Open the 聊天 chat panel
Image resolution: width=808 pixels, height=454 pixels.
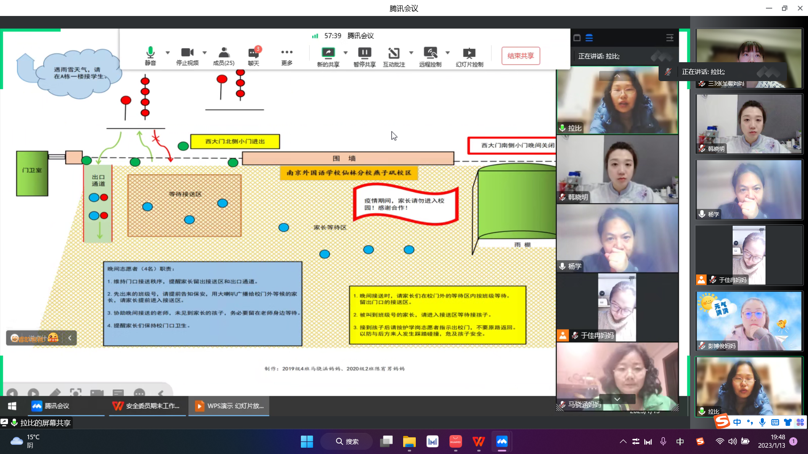coord(254,56)
